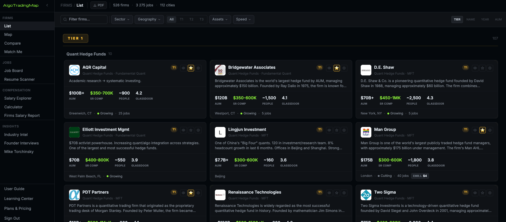Viewport: 506px width, 222px height.
Task: Toggle watch eye on D.E. Shaw card
Action: 475,68
